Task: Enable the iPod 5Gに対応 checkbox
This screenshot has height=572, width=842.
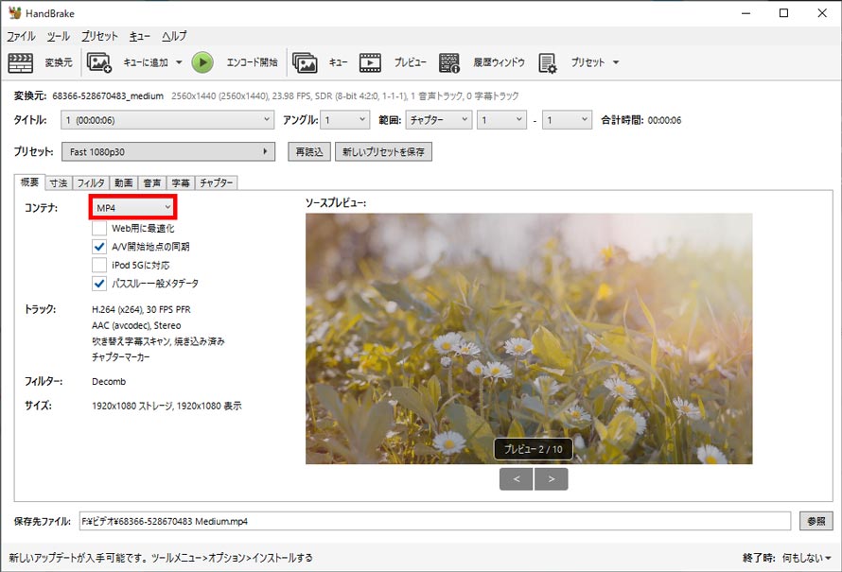Action: point(98,265)
